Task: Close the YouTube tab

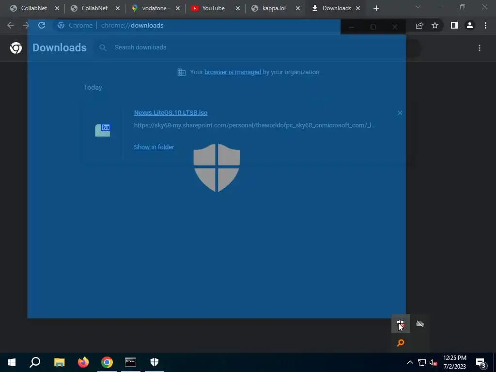Action: click(x=237, y=9)
